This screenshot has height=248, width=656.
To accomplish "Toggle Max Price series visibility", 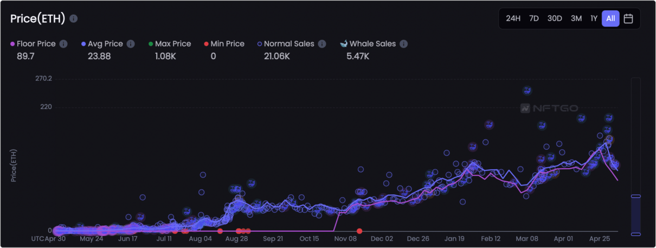I will 170,43.
